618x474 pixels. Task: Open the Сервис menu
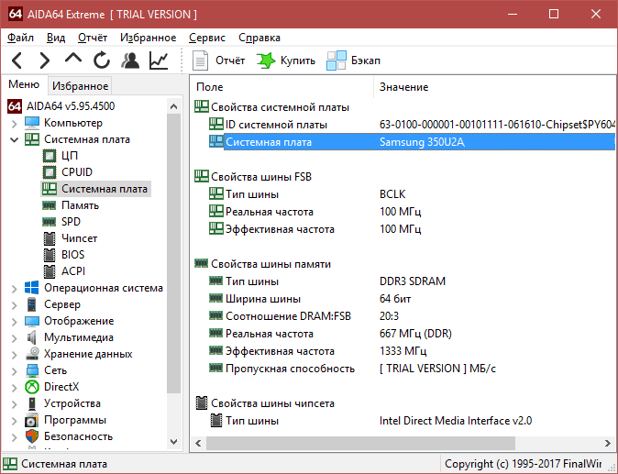coord(207,38)
